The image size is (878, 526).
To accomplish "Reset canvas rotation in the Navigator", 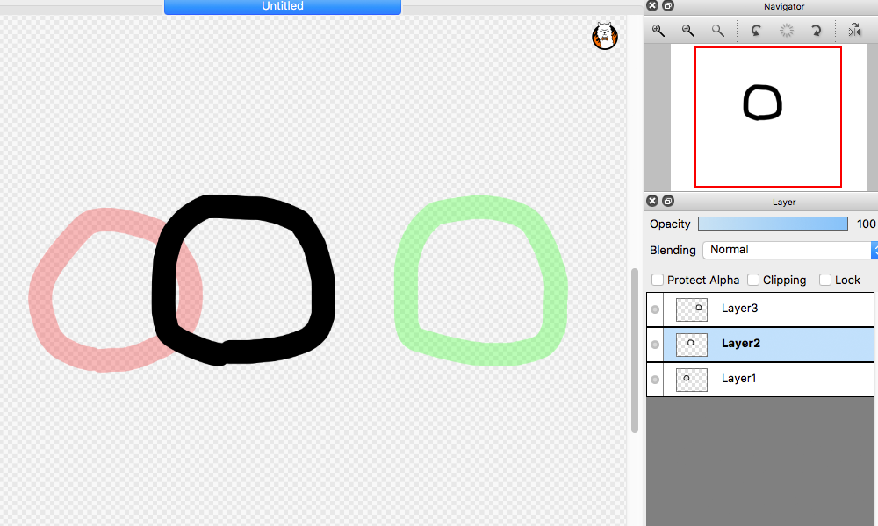I will (x=787, y=31).
